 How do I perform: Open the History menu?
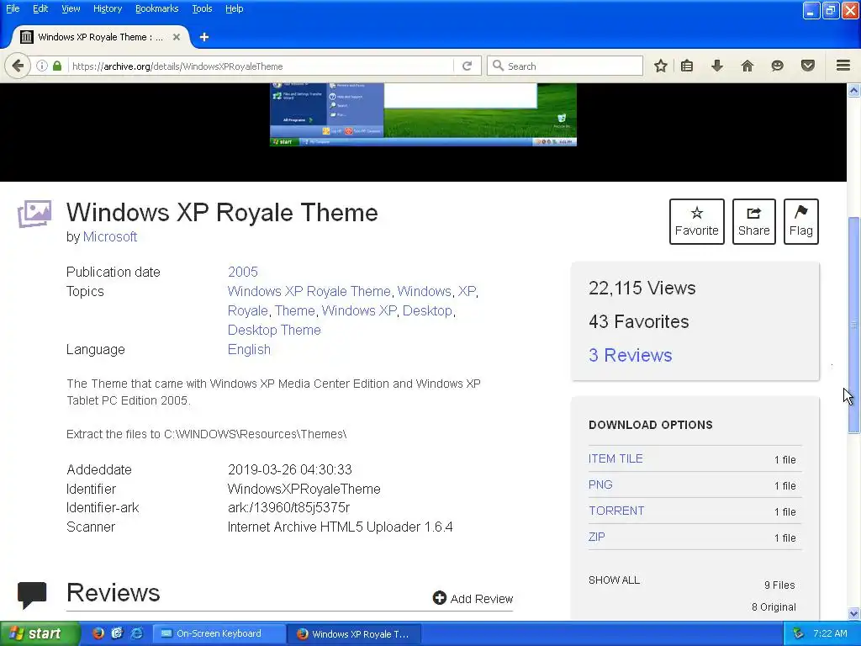pyautogui.click(x=107, y=8)
